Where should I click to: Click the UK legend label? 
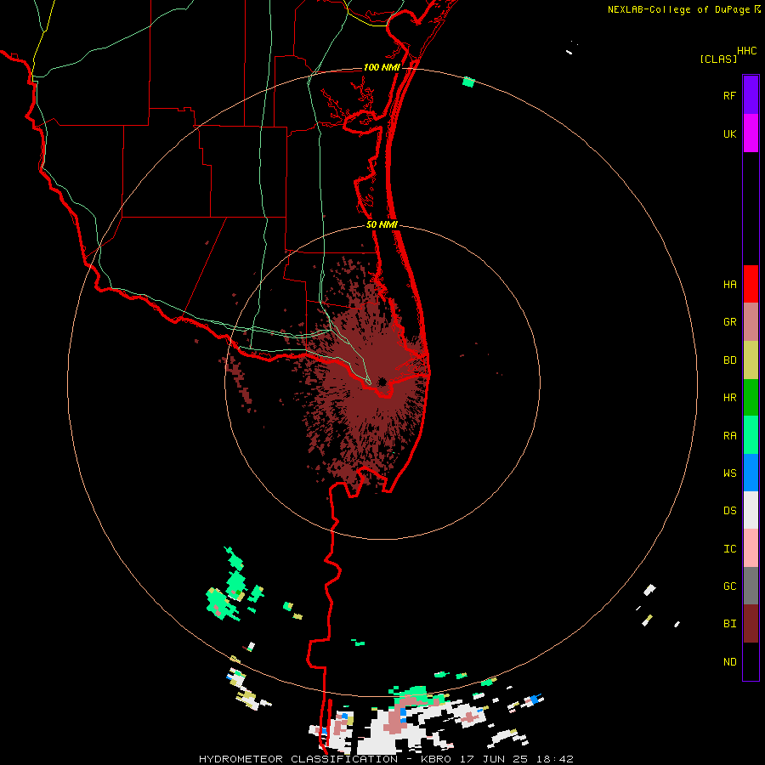tap(729, 133)
